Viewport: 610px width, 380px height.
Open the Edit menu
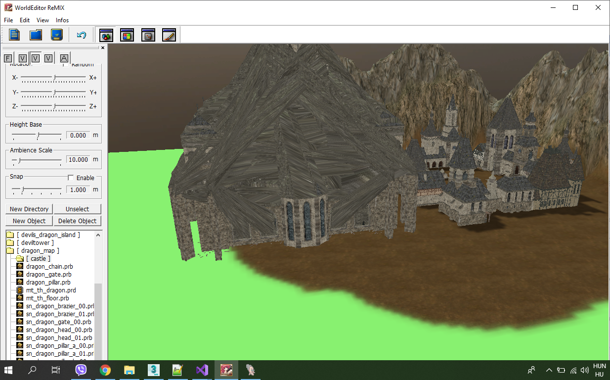[25, 20]
